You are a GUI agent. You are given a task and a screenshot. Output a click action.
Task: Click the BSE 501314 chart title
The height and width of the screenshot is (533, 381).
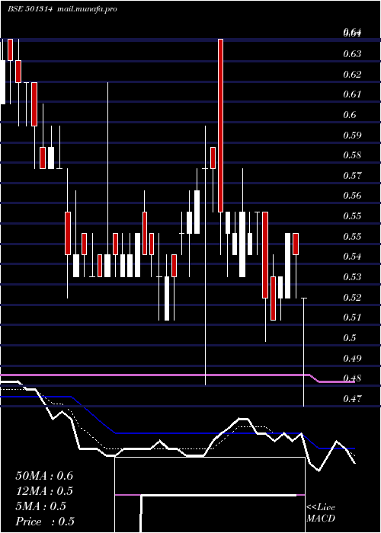point(30,9)
